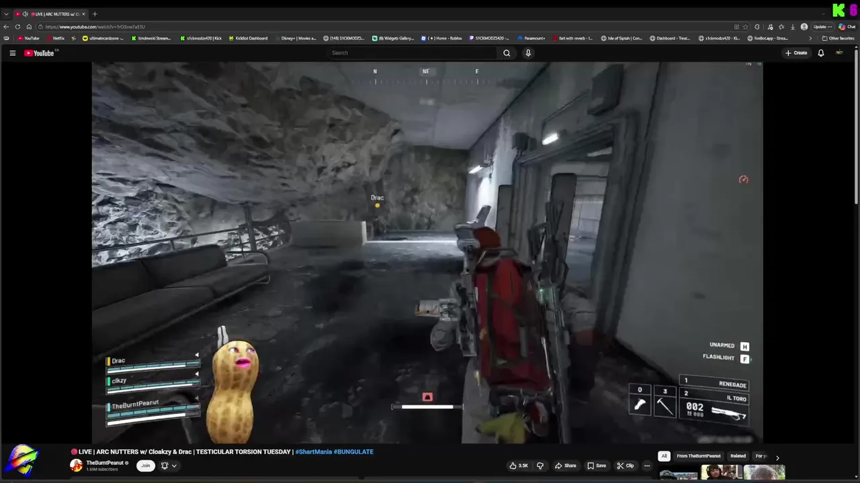Open YouTube notifications bell
This screenshot has height=483, width=860.
pyautogui.click(x=820, y=53)
